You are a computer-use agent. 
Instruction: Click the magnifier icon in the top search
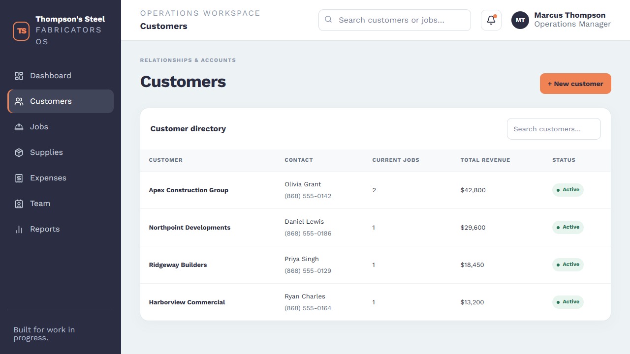click(328, 20)
